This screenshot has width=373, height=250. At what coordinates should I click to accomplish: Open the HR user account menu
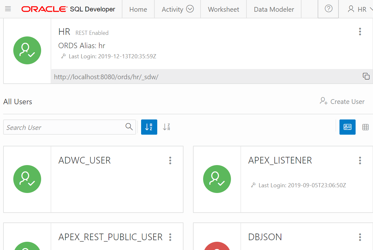point(360,9)
